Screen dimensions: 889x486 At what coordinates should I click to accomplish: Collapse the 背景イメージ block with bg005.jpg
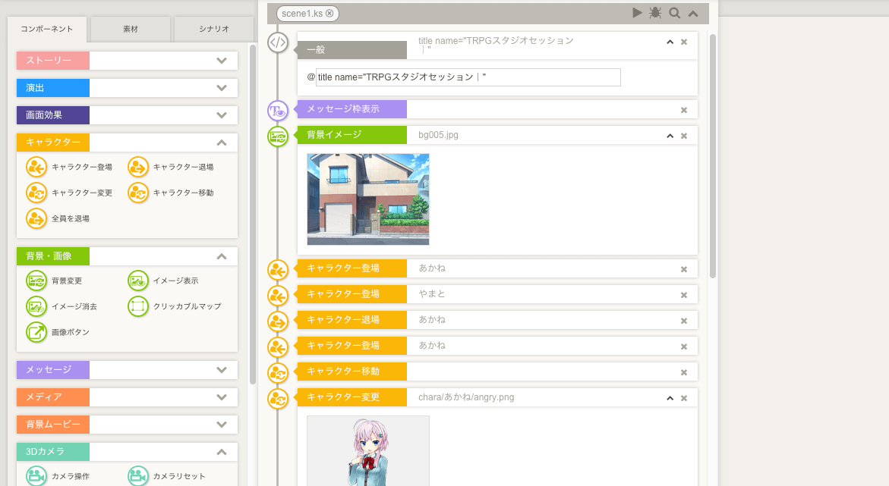(670, 136)
